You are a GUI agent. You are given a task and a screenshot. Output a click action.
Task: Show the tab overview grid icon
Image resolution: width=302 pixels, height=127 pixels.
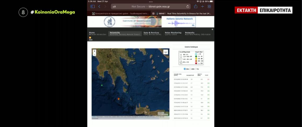pos(209,7)
